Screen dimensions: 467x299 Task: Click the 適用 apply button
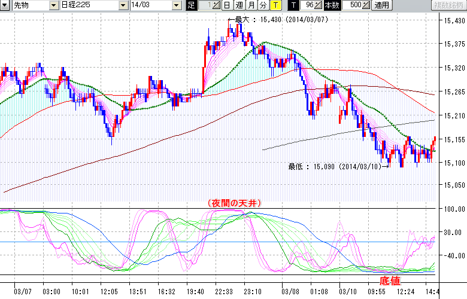pyautogui.click(x=381, y=5)
